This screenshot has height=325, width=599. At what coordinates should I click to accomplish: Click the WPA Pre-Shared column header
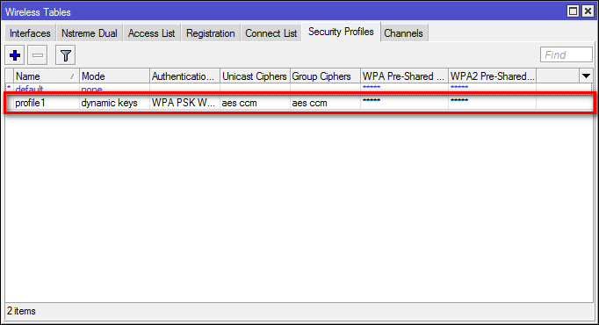[404, 76]
